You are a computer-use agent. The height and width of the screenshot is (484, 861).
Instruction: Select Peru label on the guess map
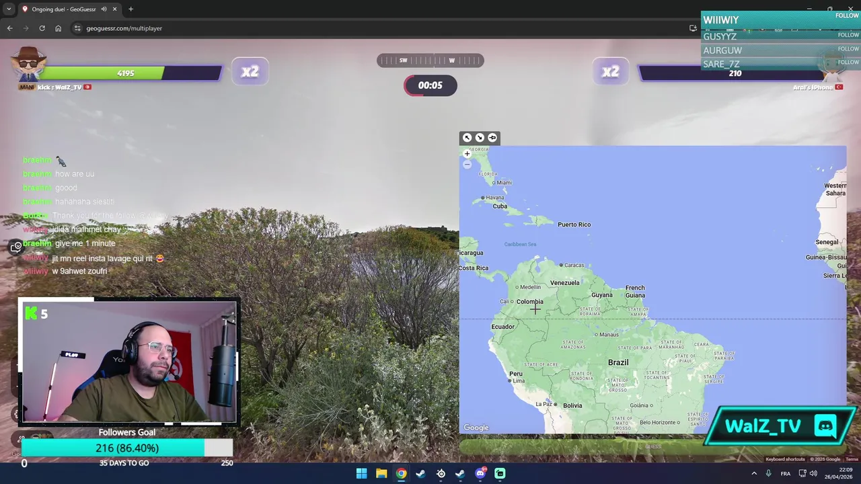click(515, 374)
